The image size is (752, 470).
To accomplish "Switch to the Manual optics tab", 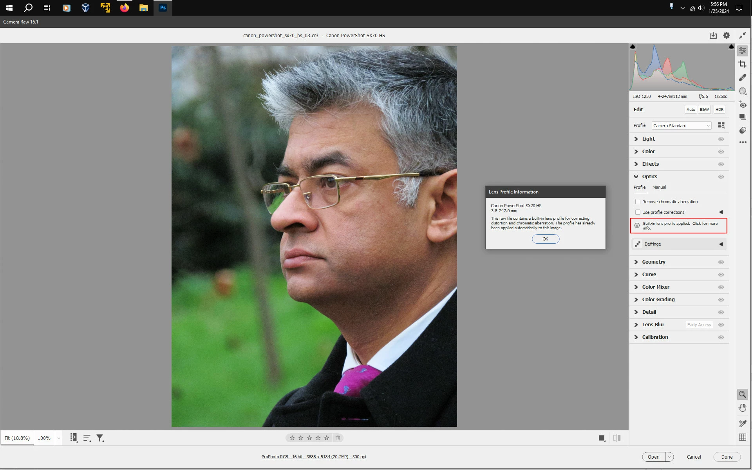I will pyautogui.click(x=659, y=187).
